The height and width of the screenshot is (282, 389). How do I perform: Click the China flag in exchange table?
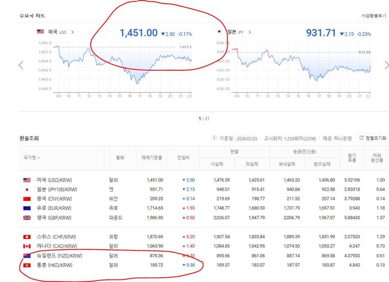click(26, 198)
